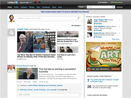This screenshot has height=98, width=131.
Task: Open Five Ways to Look Like a Leader
Action: pyautogui.click(x=66, y=56)
